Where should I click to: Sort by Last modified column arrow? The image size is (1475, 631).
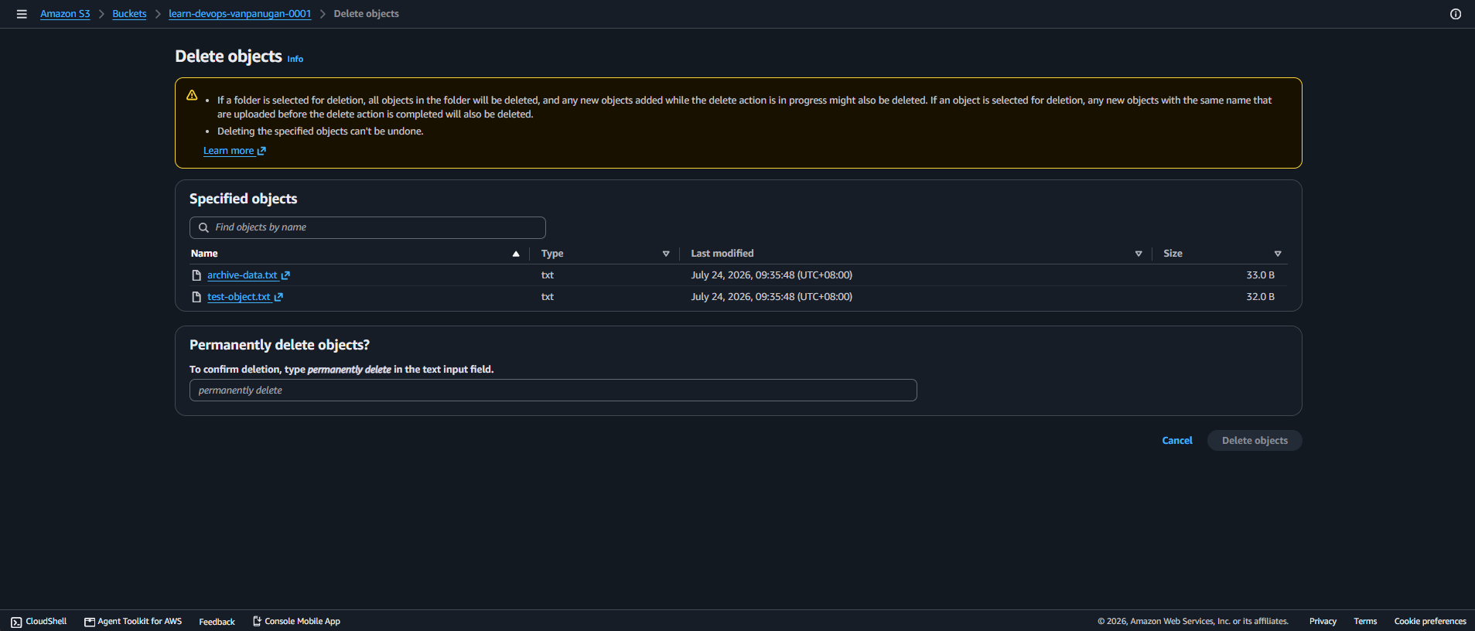(x=1139, y=254)
